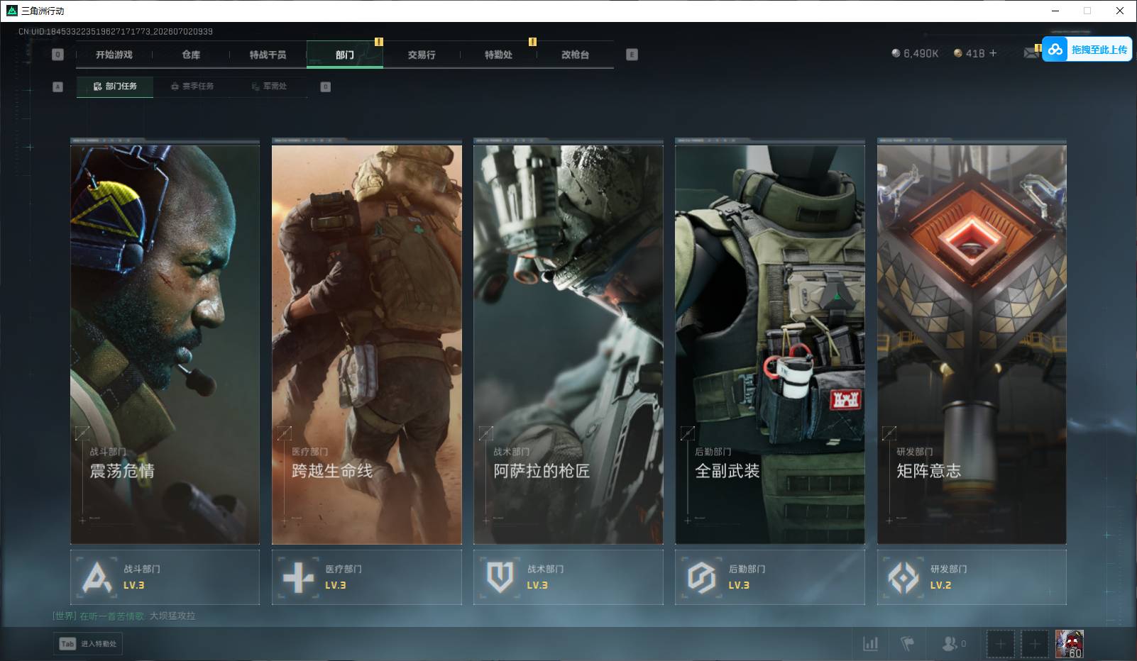Click the 战斗部门 LV.3 label
The image size is (1137, 661).
click(x=134, y=586)
